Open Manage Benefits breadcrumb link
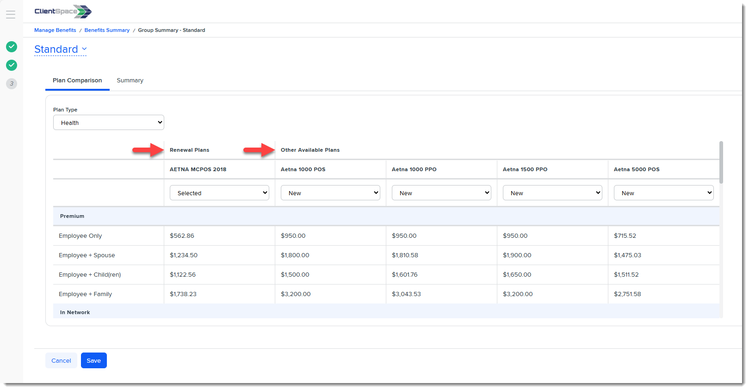Screen dimensions: 749x390 click(55, 30)
